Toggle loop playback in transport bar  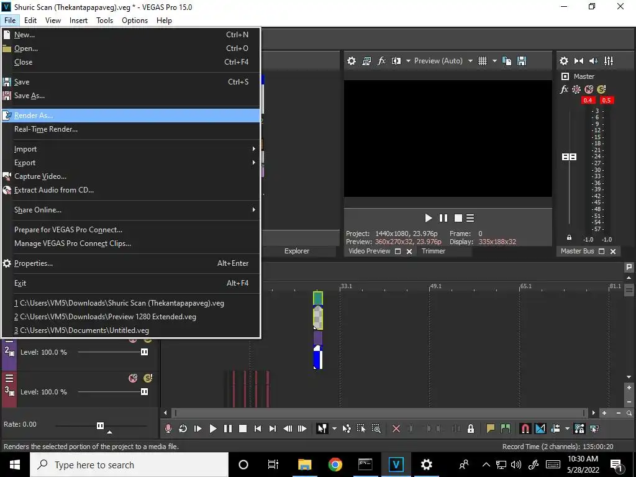pos(183,429)
